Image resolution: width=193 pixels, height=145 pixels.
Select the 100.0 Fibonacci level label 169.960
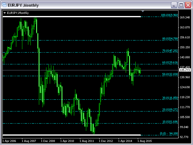point(169,15)
